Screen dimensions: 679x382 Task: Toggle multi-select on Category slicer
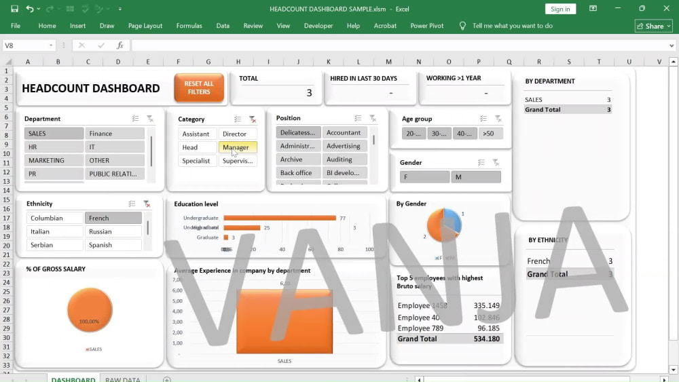coord(238,119)
